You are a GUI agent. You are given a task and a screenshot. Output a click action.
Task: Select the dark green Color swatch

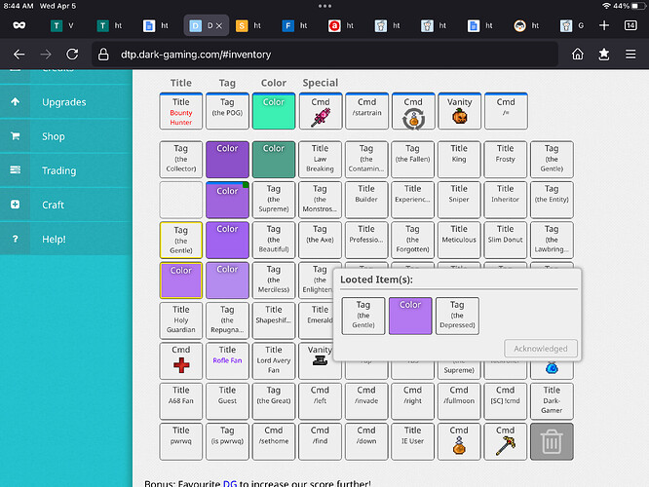[x=274, y=160]
